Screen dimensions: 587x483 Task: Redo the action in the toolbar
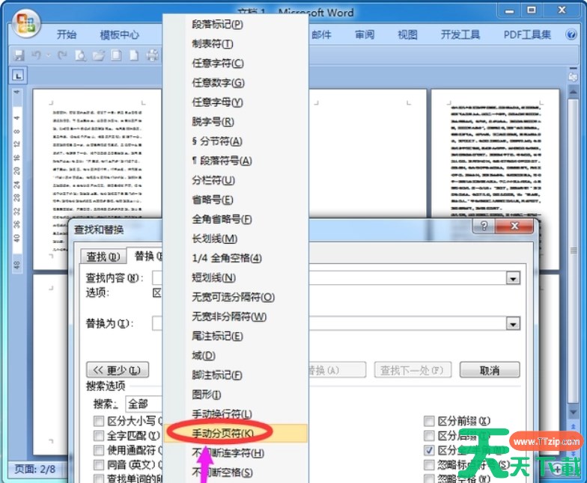(x=62, y=55)
